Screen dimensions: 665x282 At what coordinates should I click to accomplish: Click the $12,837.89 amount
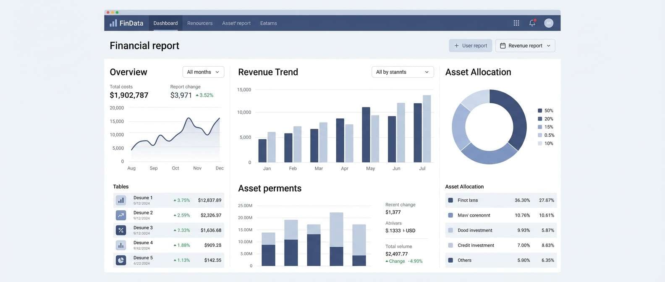tap(209, 200)
